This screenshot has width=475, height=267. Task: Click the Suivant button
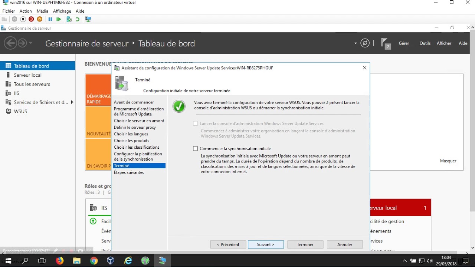tap(266, 245)
